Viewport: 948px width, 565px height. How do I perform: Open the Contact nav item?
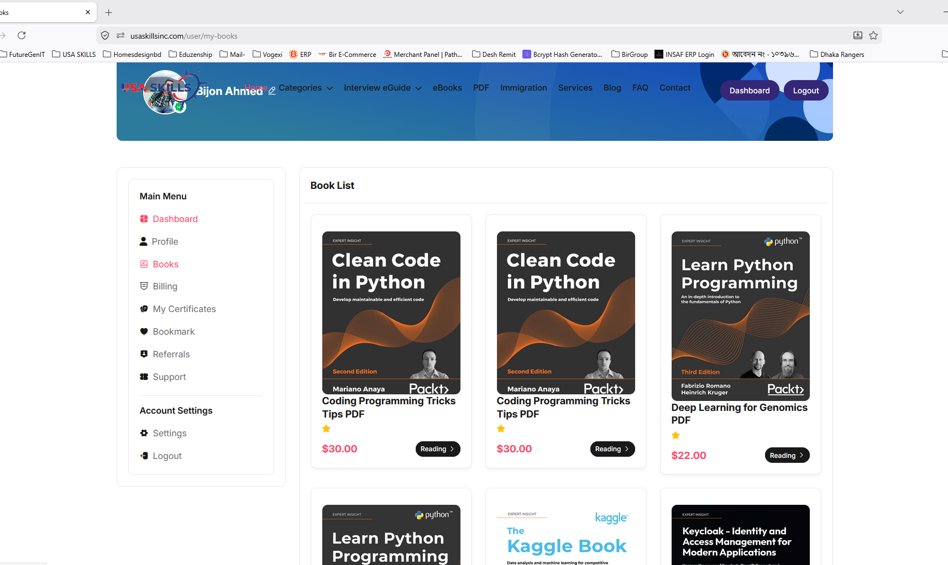(x=675, y=88)
